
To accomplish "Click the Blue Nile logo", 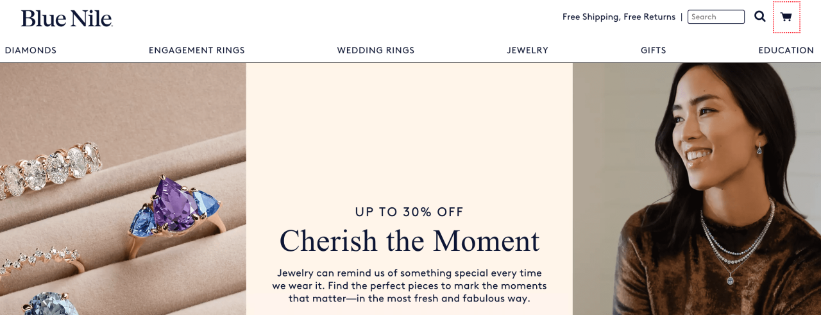I will (x=67, y=19).
